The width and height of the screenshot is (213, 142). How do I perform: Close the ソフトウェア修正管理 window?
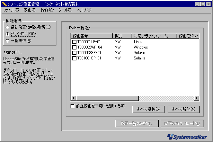tap(208, 4)
